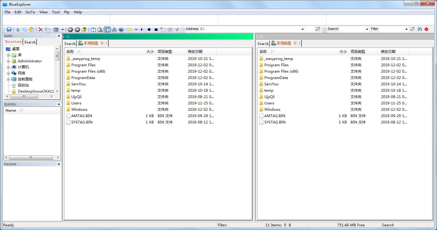Click the blue record circle icon

pos(149,29)
